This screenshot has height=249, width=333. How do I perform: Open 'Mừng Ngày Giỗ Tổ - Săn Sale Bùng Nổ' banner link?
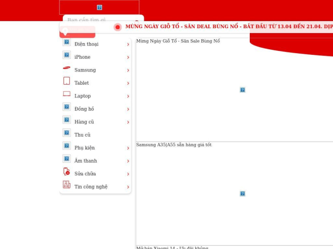coord(178,41)
